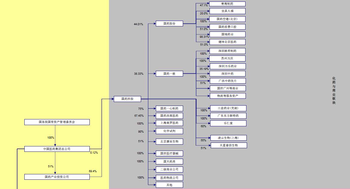This screenshot has height=189, width=350.
Task: Click the 国务院国有资产管理委员会 box
Action: pyautogui.click(x=57, y=122)
